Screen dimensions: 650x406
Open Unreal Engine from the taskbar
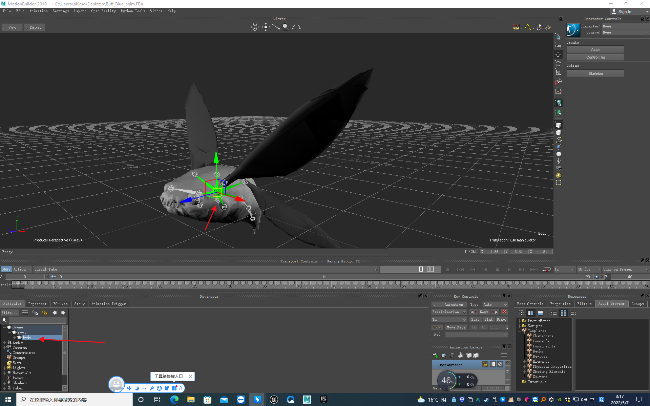(x=274, y=400)
